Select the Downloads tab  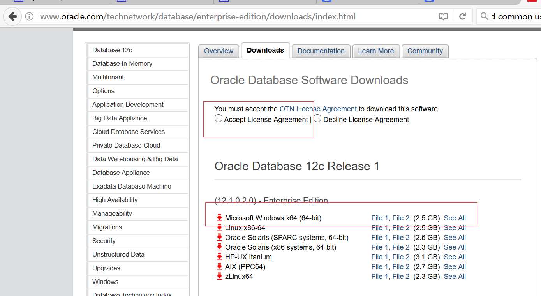coord(265,50)
